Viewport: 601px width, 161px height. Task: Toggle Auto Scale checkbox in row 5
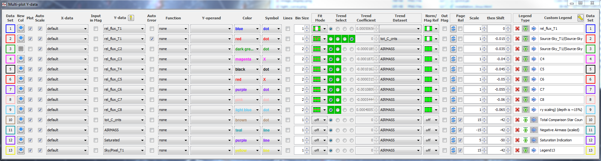[x=40, y=69]
